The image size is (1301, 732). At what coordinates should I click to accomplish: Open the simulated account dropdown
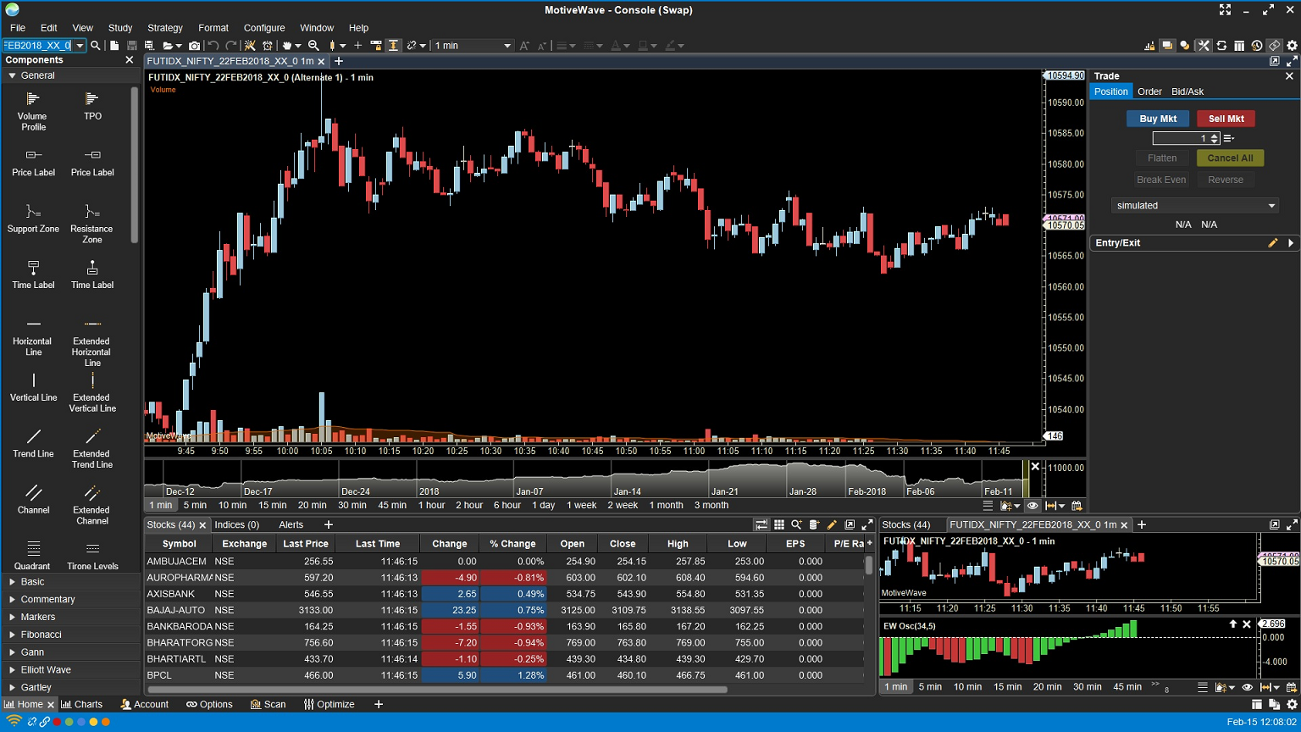1194,206
